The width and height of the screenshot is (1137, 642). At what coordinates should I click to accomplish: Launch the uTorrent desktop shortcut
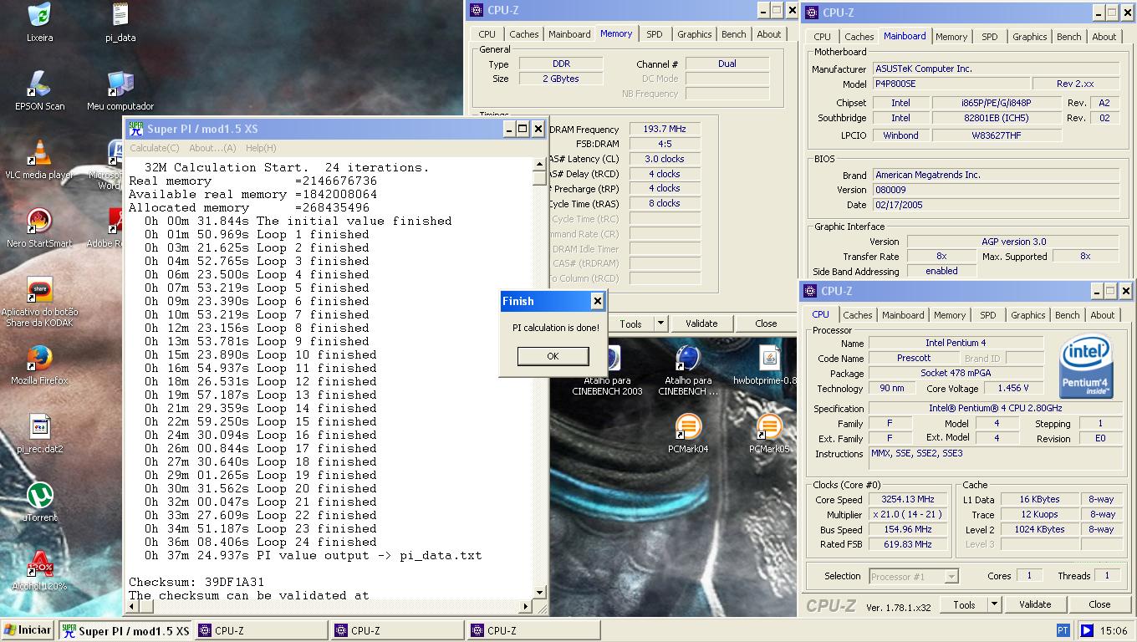(x=39, y=495)
